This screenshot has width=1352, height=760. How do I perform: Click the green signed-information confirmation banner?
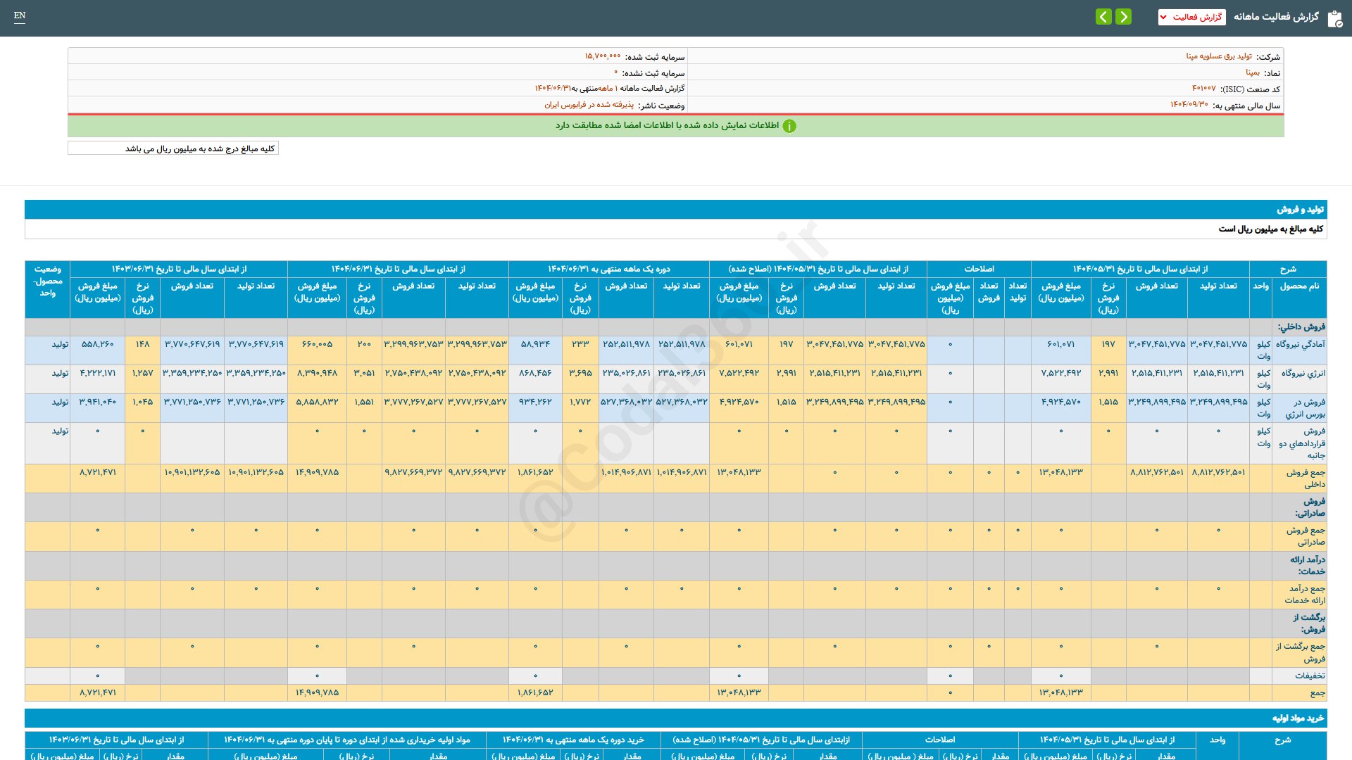click(x=675, y=126)
